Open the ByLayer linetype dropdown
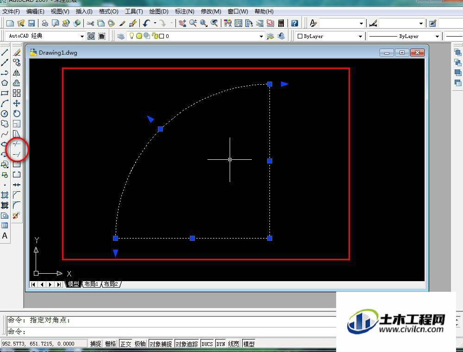 tap(437, 36)
